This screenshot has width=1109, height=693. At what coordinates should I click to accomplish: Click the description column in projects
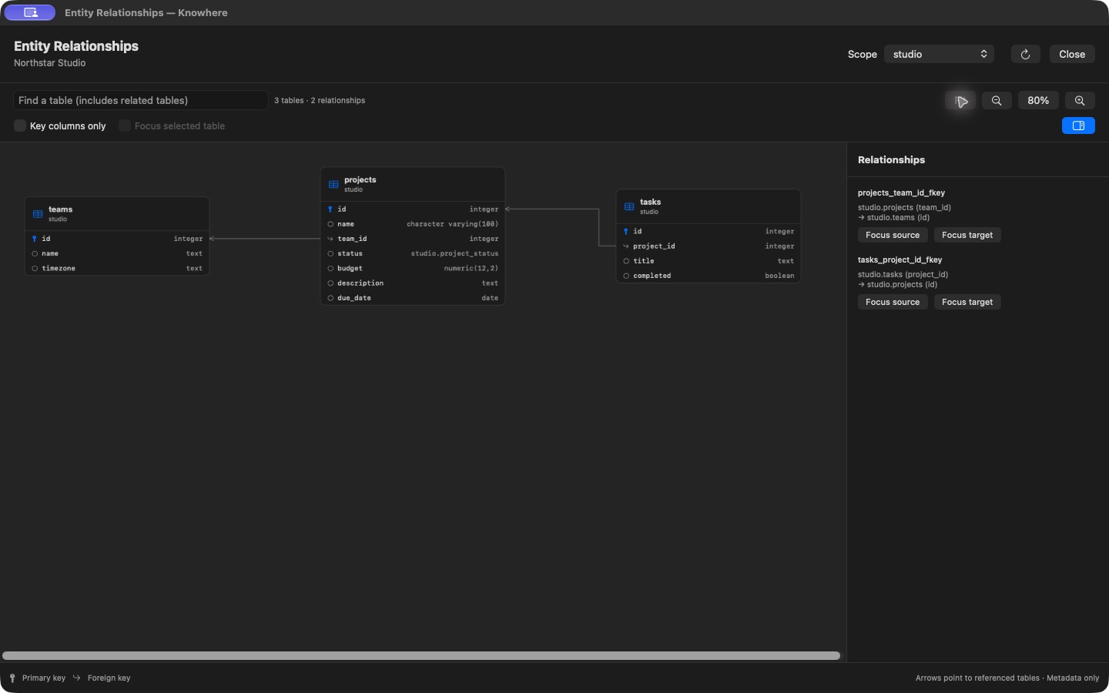(x=413, y=283)
